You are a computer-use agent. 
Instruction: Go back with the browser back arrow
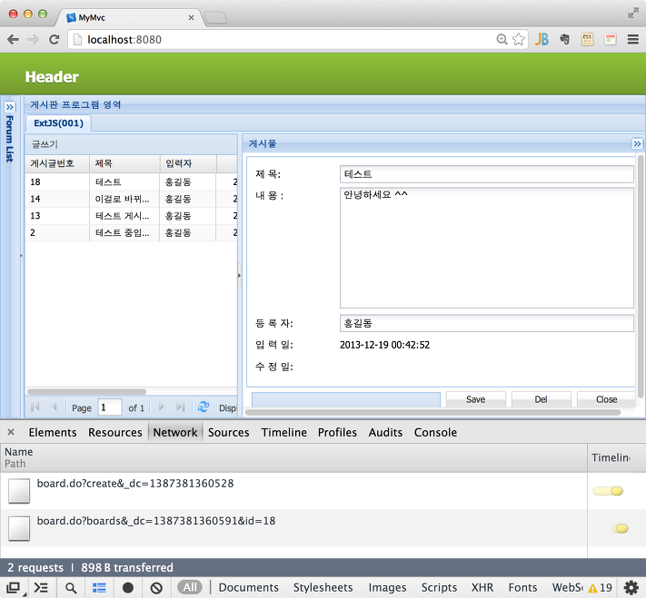[14, 40]
